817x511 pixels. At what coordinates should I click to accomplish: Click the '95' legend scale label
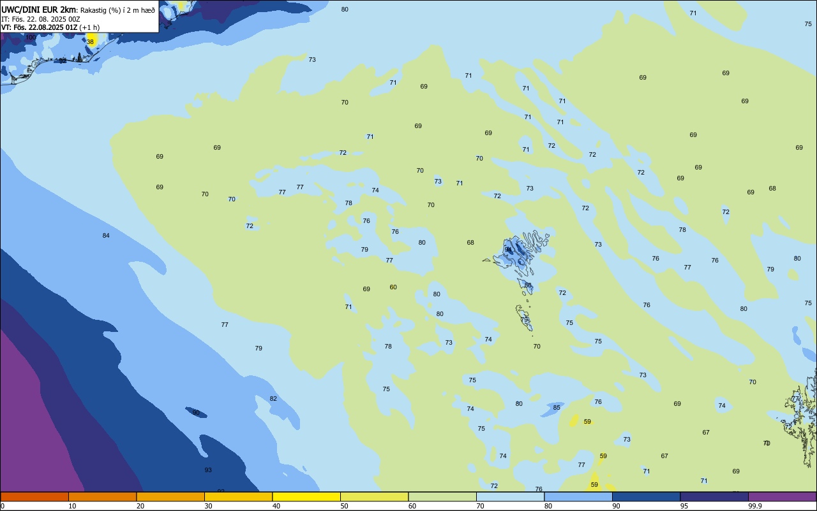coord(684,506)
